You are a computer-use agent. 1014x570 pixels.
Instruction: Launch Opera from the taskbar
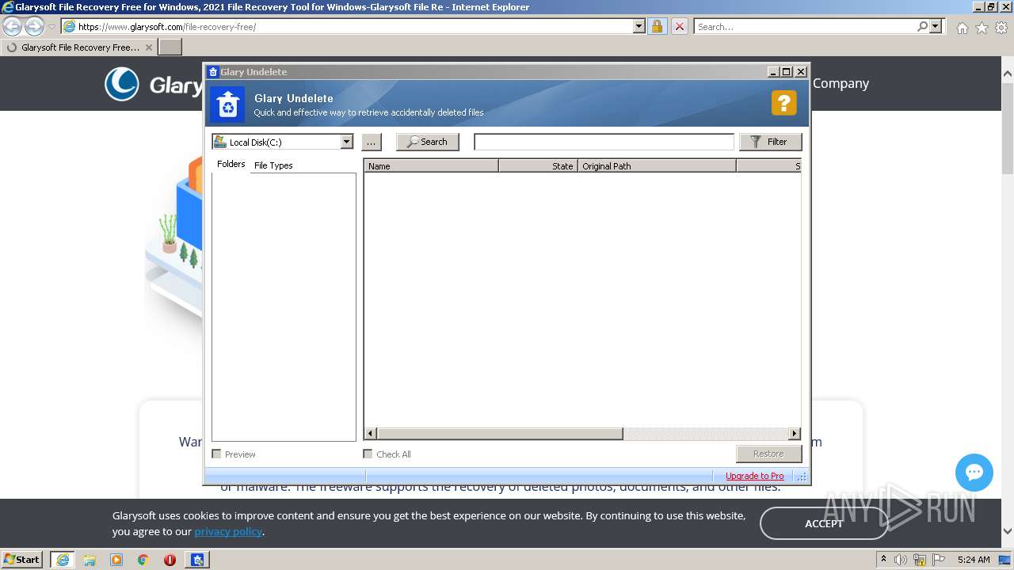pyautogui.click(x=170, y=560)
